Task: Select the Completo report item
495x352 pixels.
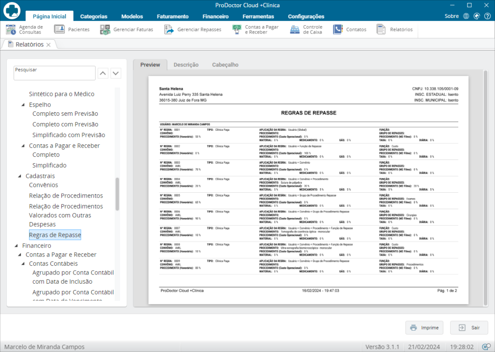Action: (x=46, y=154)
